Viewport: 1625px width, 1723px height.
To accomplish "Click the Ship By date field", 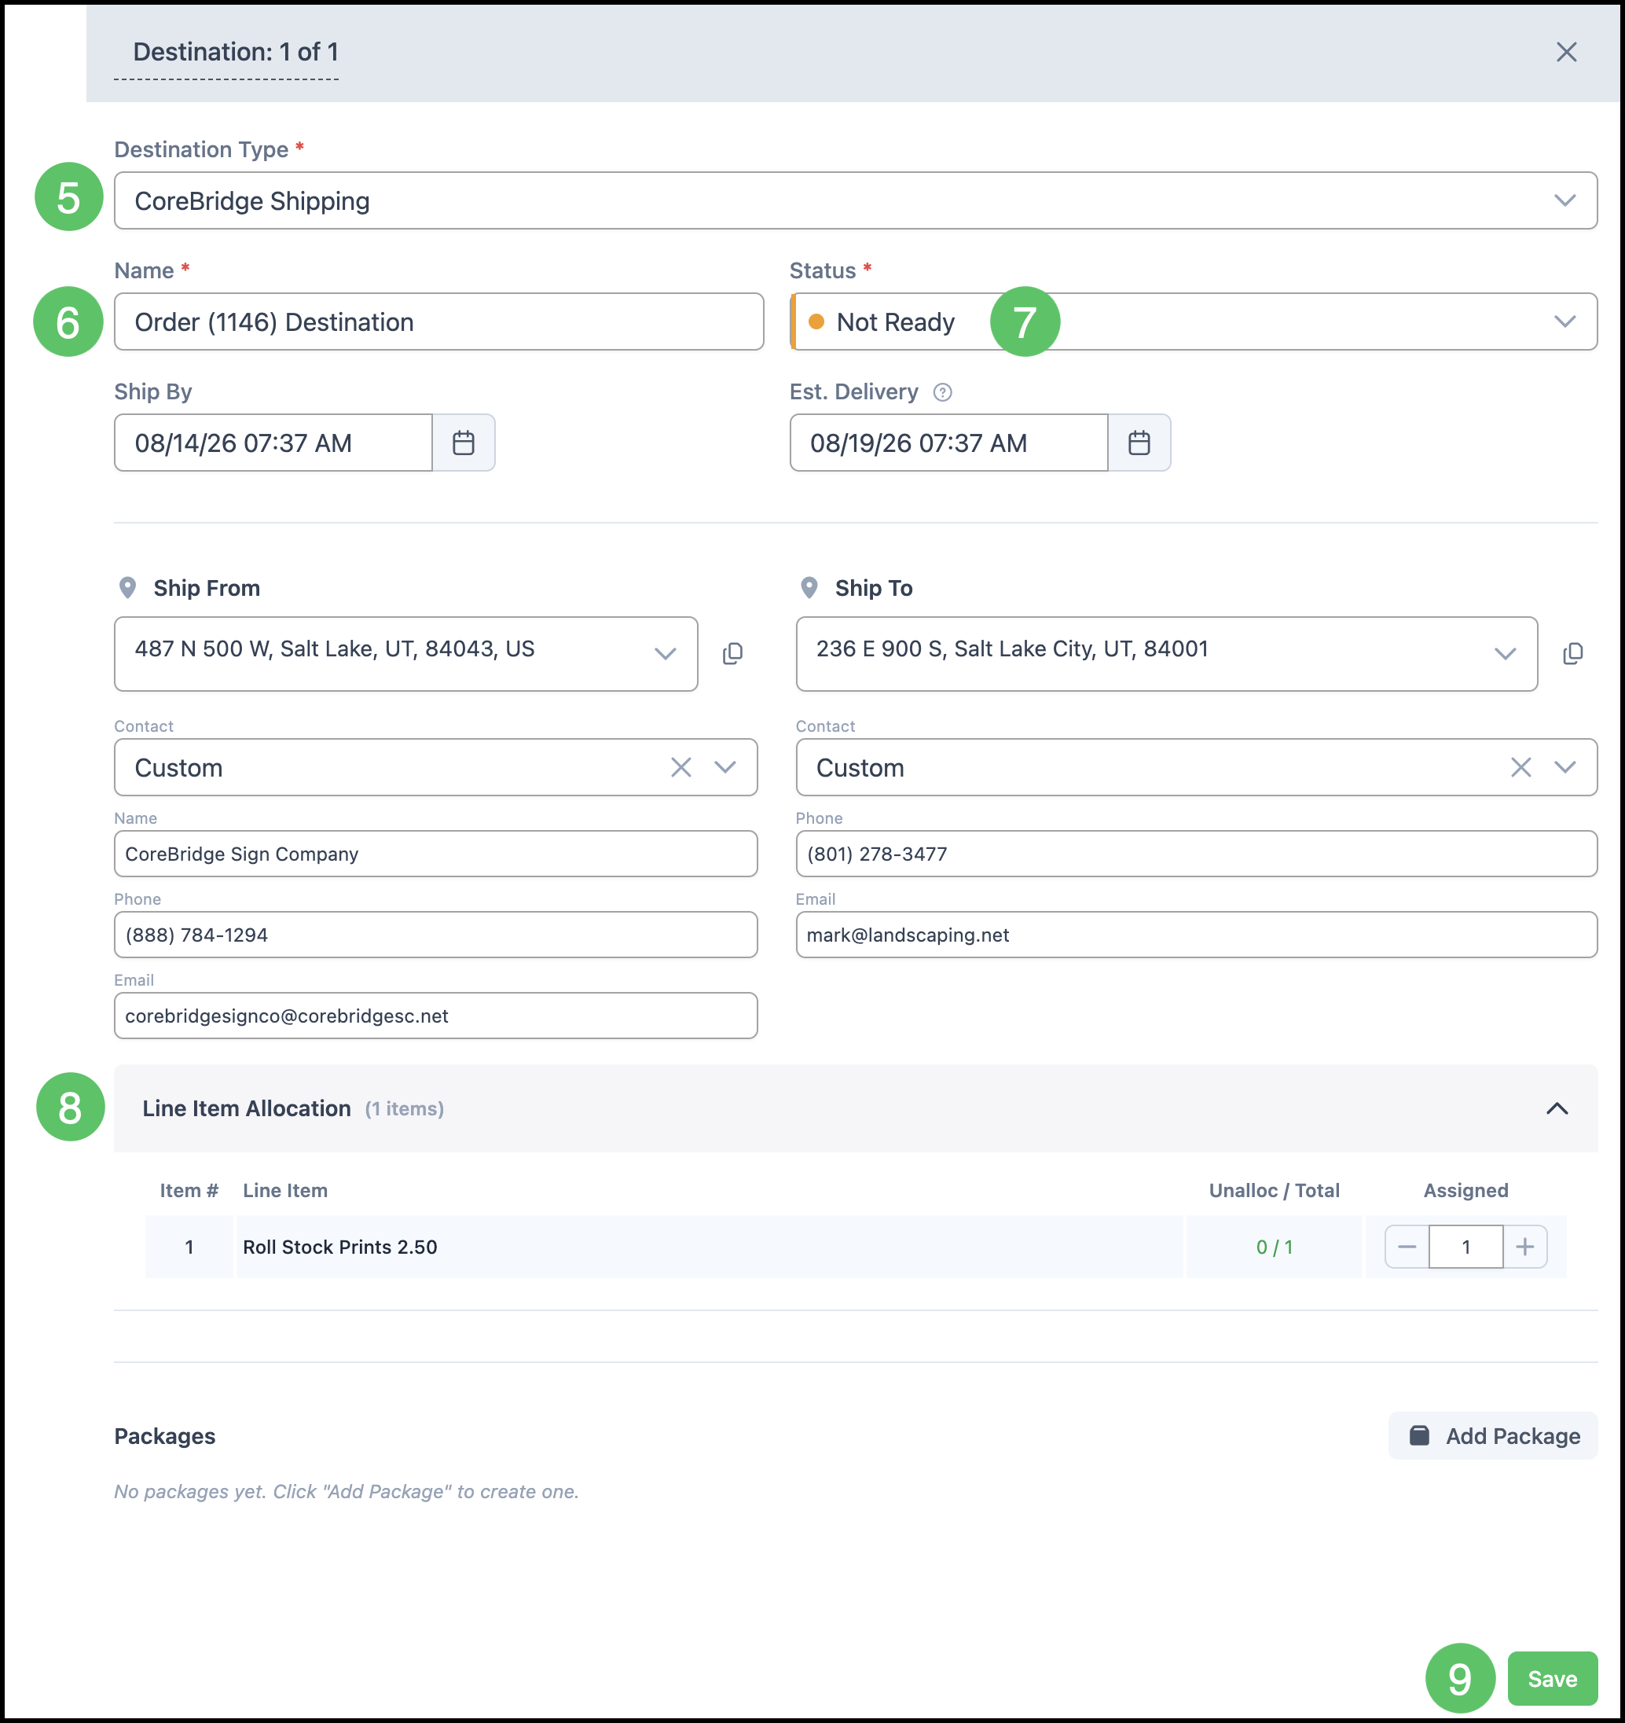I will [273, 443].
